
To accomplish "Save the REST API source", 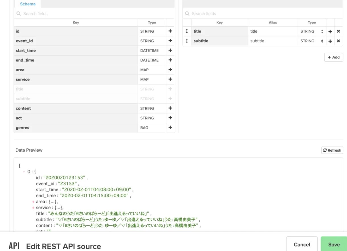I will click(334, 244).
